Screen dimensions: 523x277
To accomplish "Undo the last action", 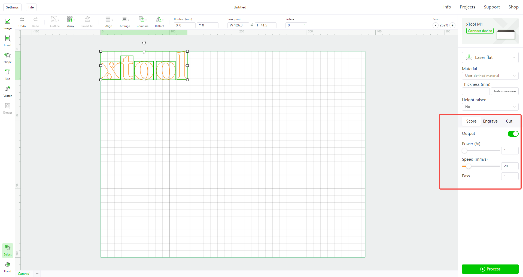I will (x=22, y=22).
